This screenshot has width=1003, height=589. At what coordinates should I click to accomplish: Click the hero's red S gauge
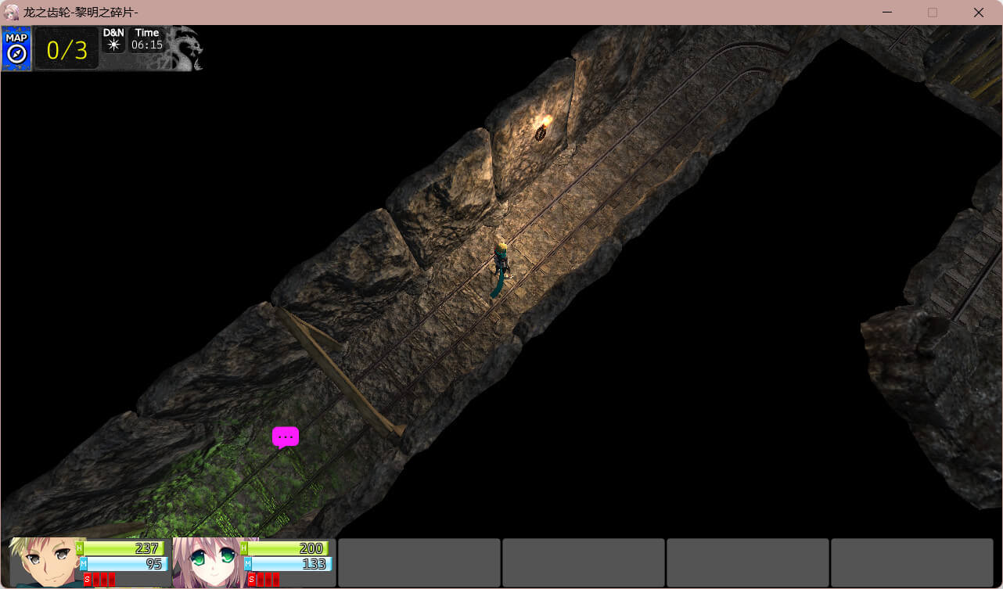click(x=99, y=580)
